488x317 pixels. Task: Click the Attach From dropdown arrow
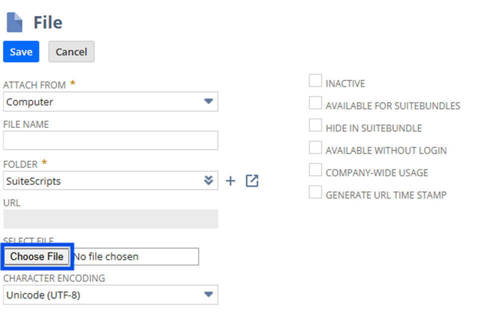click(209, 102)
